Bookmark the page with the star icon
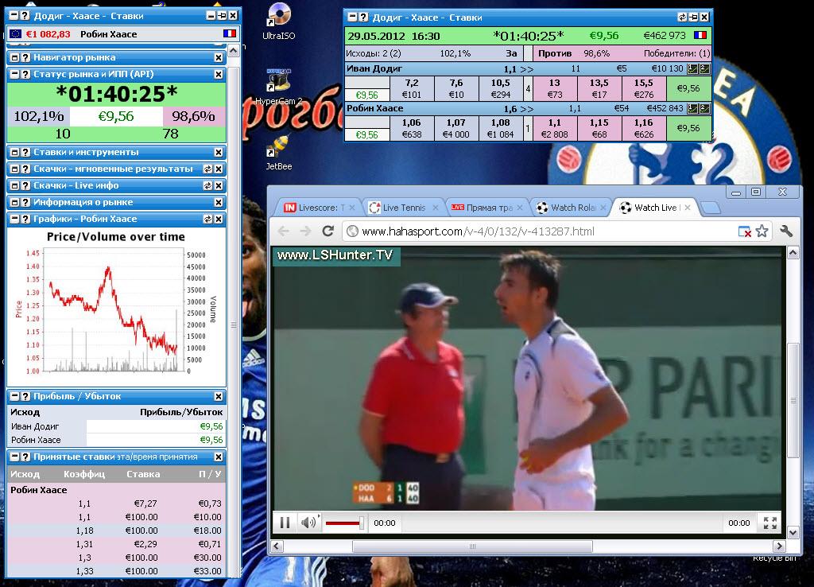The height and width of the screenshot is (587, 814). pyautogui.click(x=762, y=231)
